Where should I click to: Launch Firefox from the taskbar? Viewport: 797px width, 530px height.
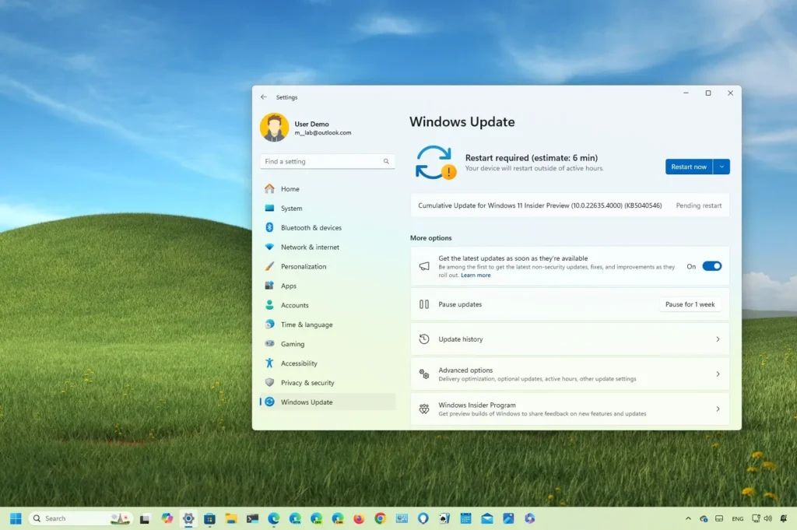359,518
